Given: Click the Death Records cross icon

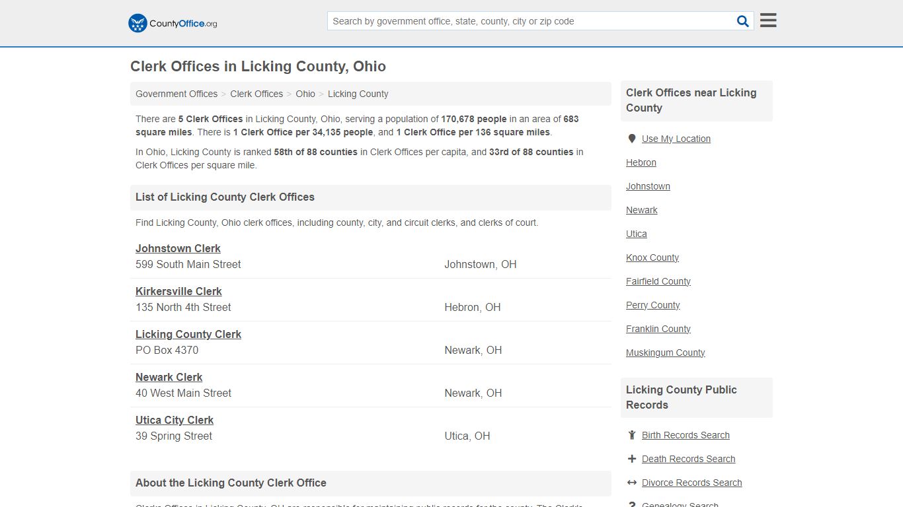Looking at the screenshot, I should (632, 459).
